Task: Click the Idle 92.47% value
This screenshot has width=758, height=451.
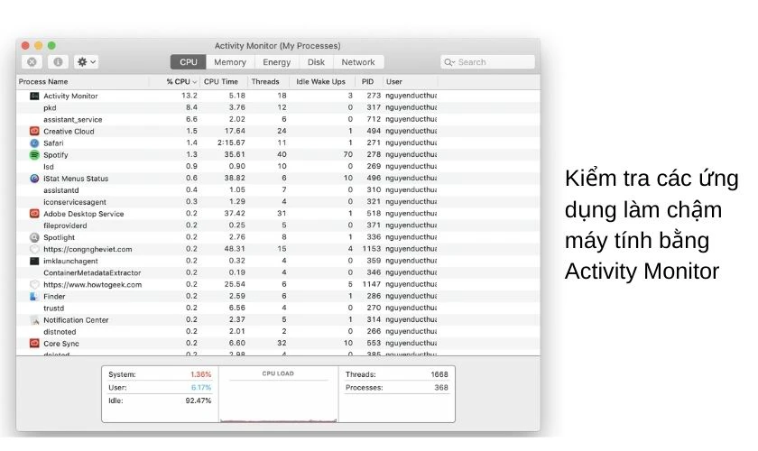Action: (199, 400)
